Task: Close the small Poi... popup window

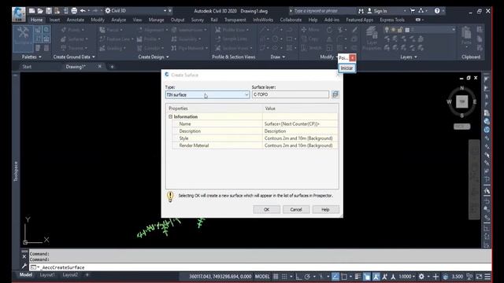Action: [352, 57]
